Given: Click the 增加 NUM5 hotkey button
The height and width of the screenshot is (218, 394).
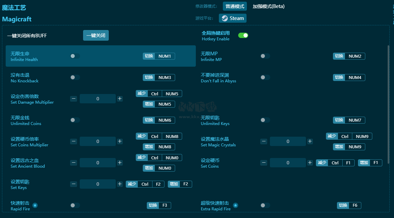Looking at the screenshot, I should coord(159,104).
